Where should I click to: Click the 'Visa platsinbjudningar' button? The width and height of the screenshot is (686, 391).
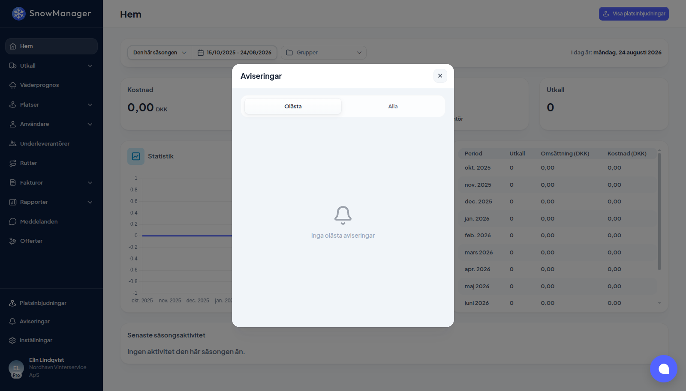[634, 14]
